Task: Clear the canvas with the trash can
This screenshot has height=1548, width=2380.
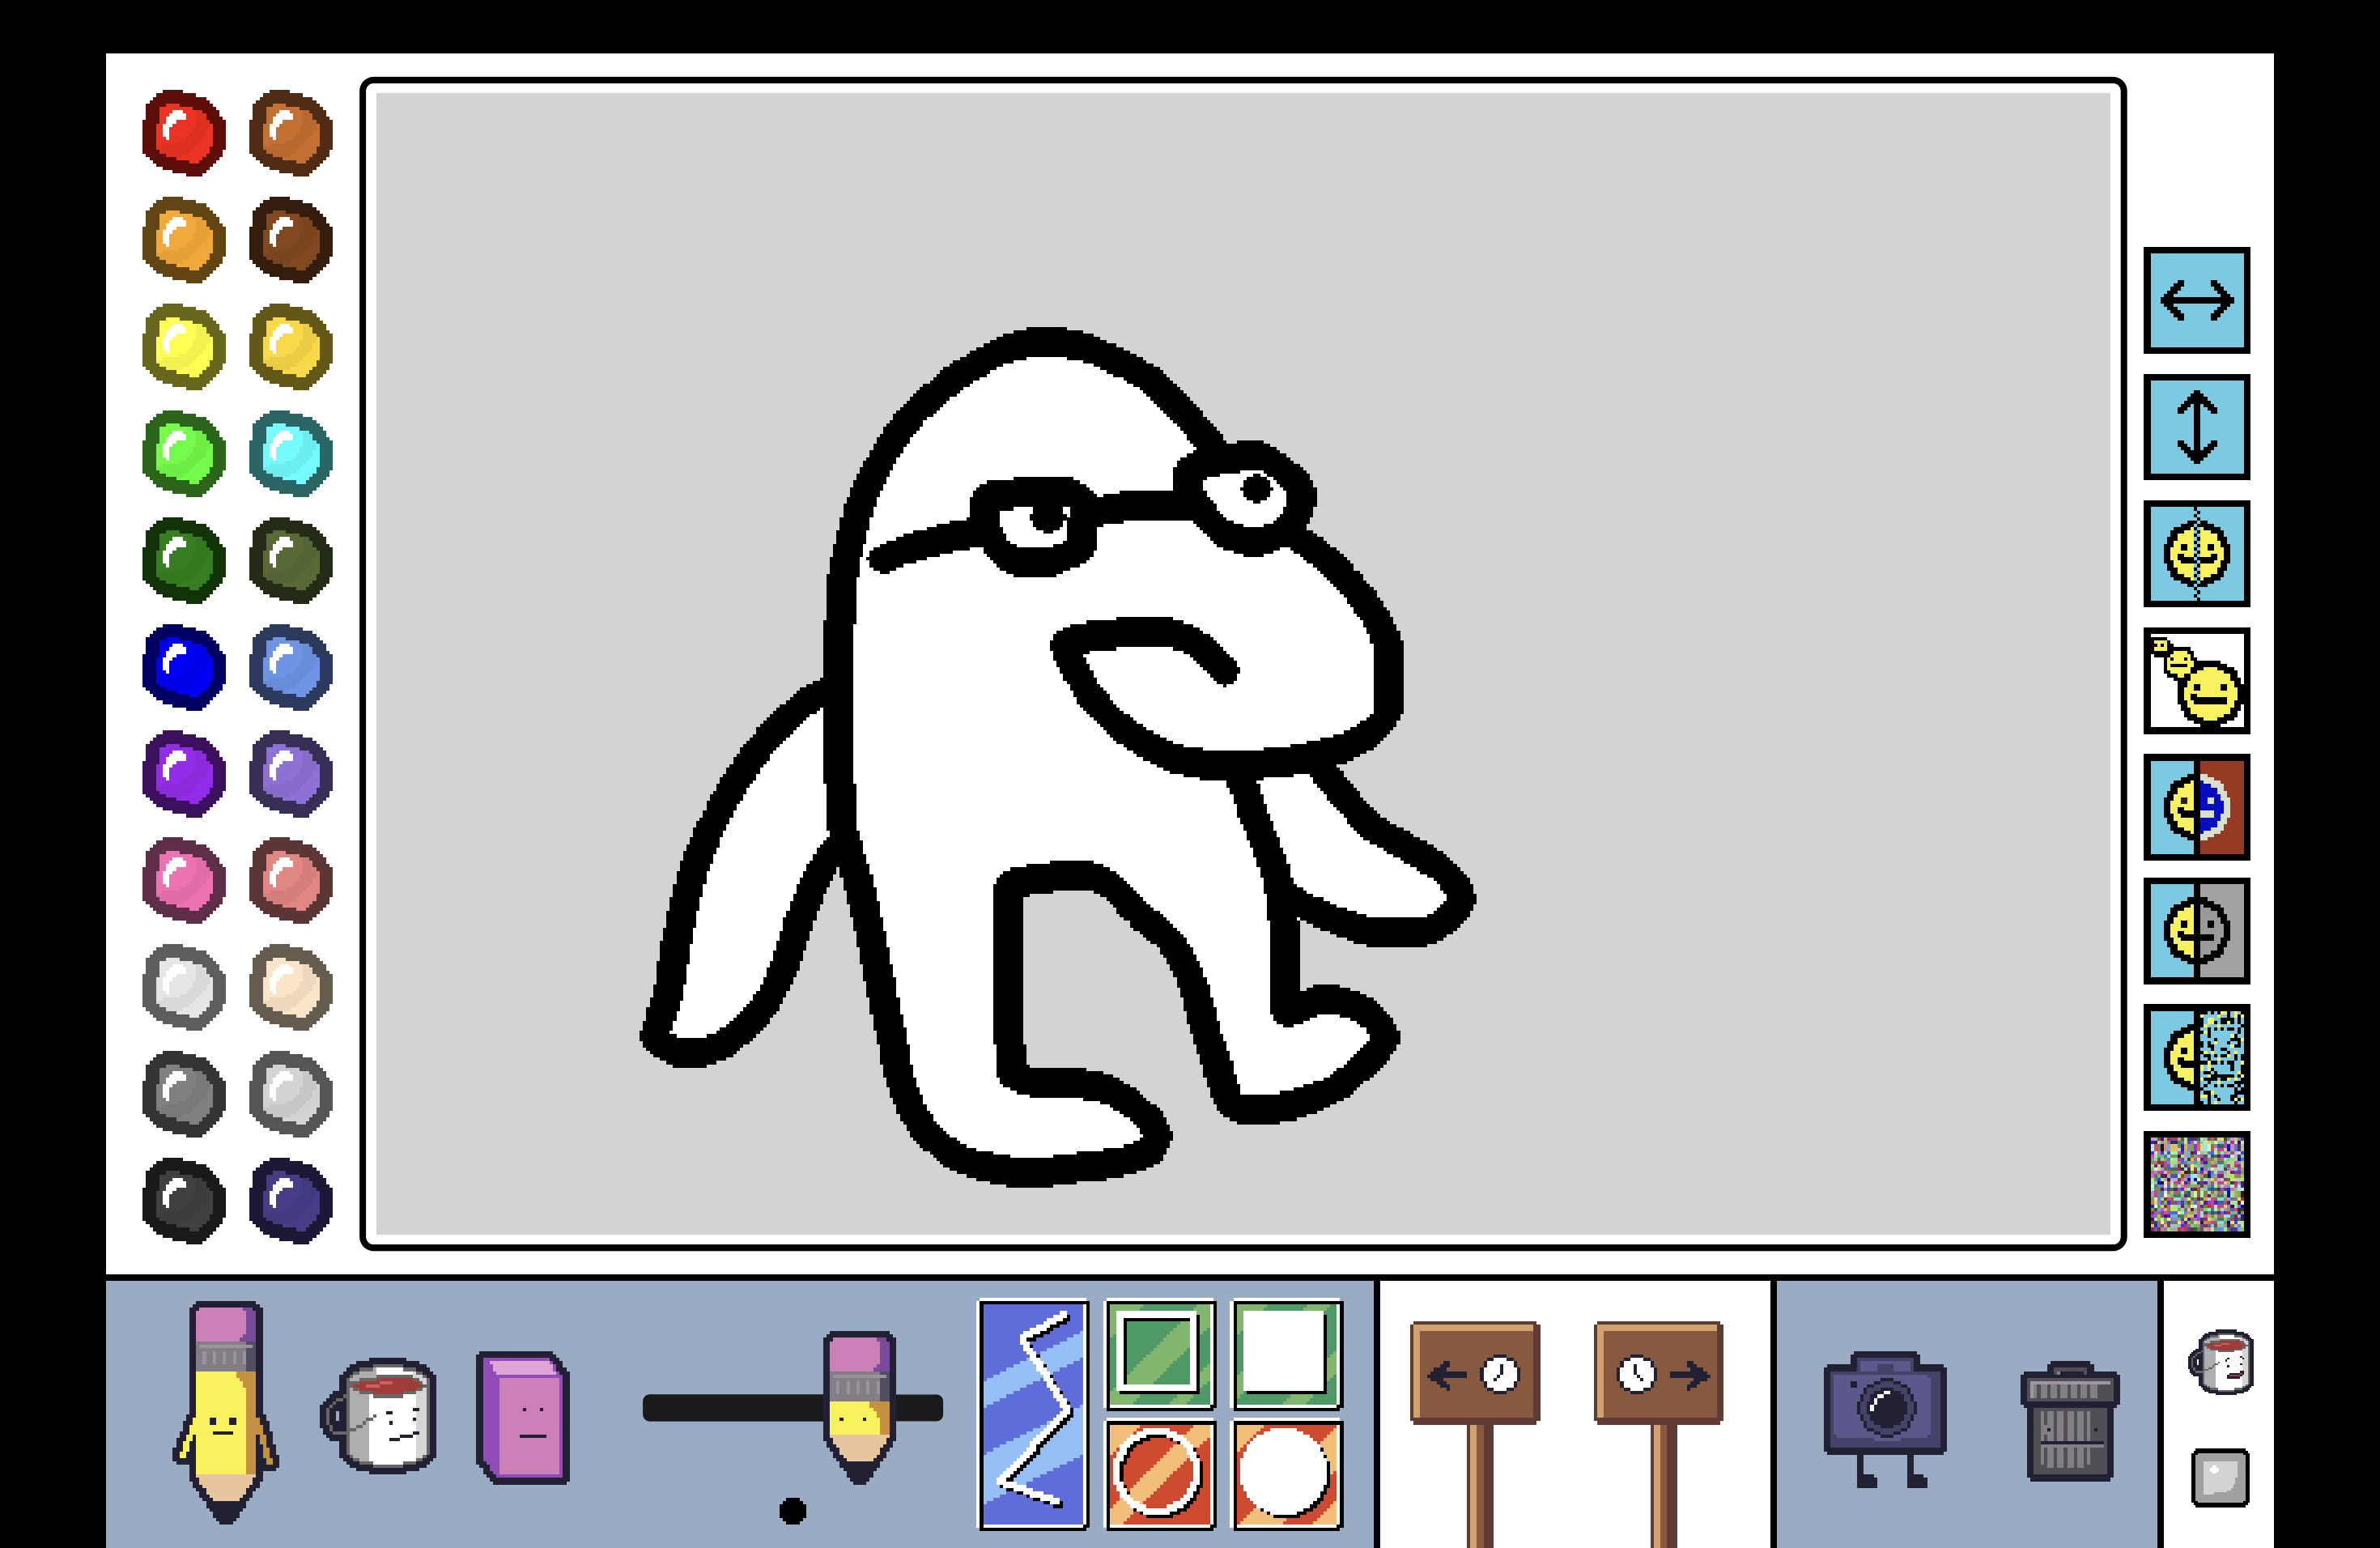Action: coord(2069,1421)
